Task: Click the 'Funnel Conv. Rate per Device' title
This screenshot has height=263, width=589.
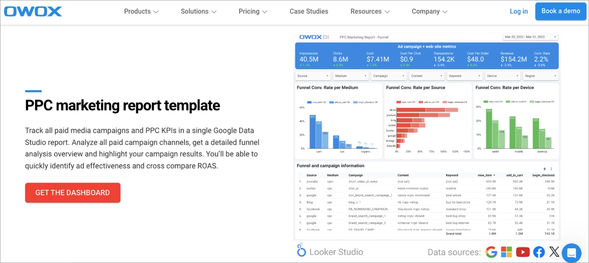Action: point(505,88)
